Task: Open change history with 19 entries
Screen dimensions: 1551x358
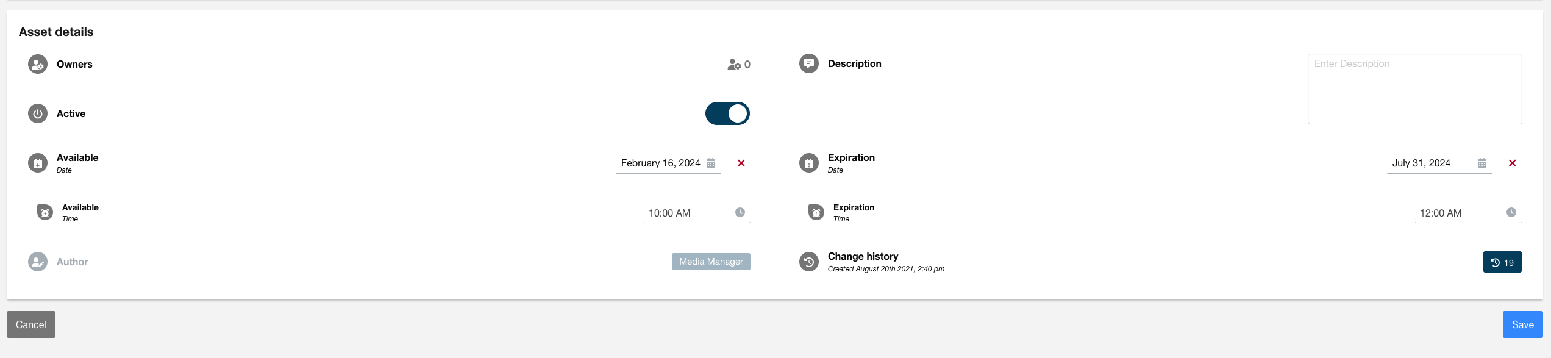Action: pyautogui.click(x=1502, y=262)
